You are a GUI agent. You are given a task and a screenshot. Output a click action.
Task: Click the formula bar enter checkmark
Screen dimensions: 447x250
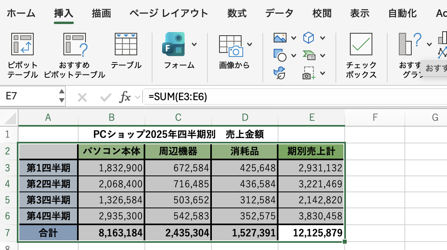click(106, 97)
